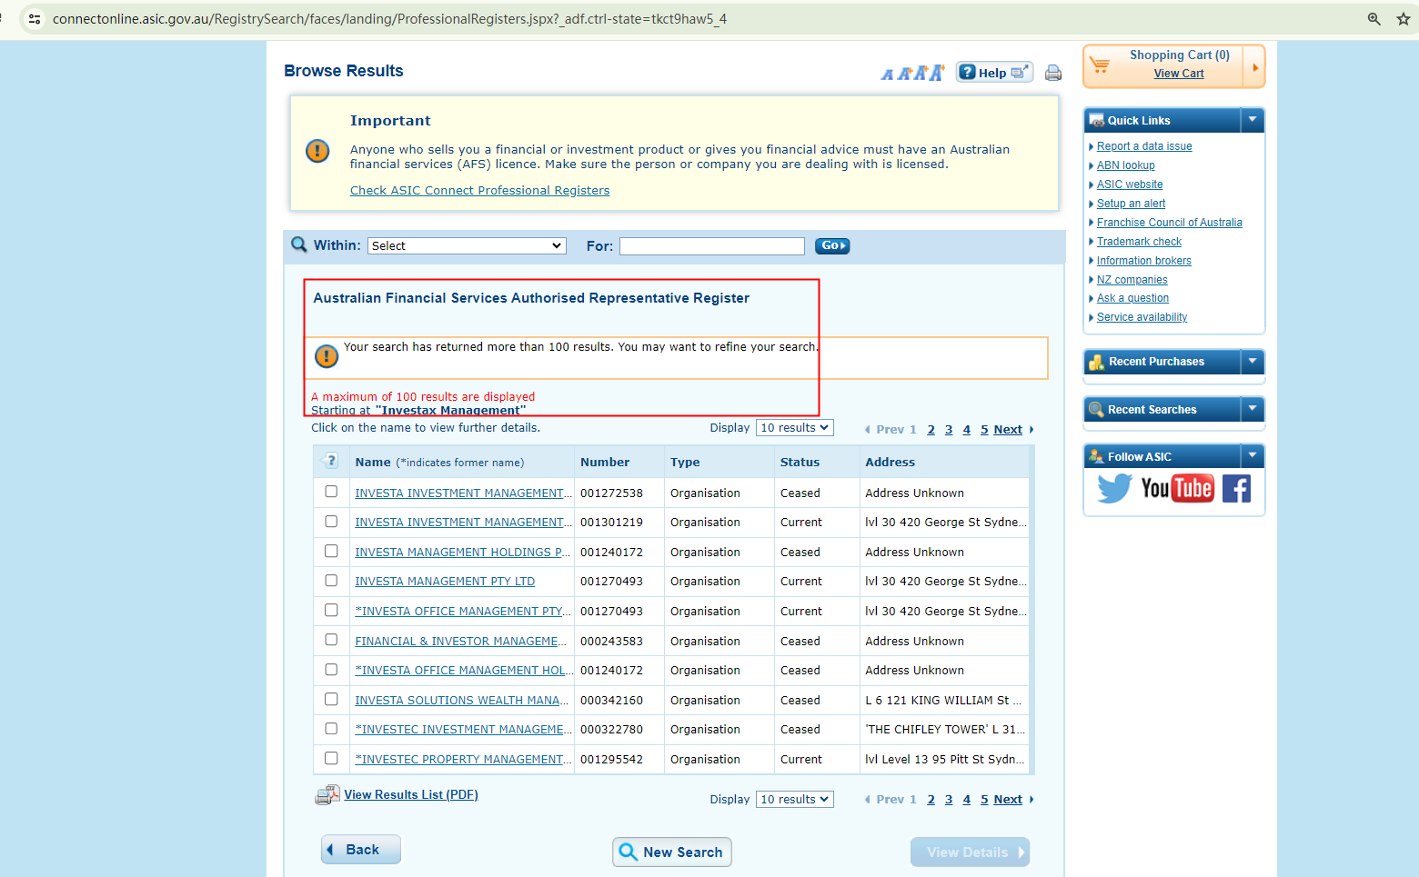This screenshot has width=1419, height=877.
Task: Tick checkbox for *INVESTEC INVESTMENT MANAGEMENT row
Action: (331, 729)
